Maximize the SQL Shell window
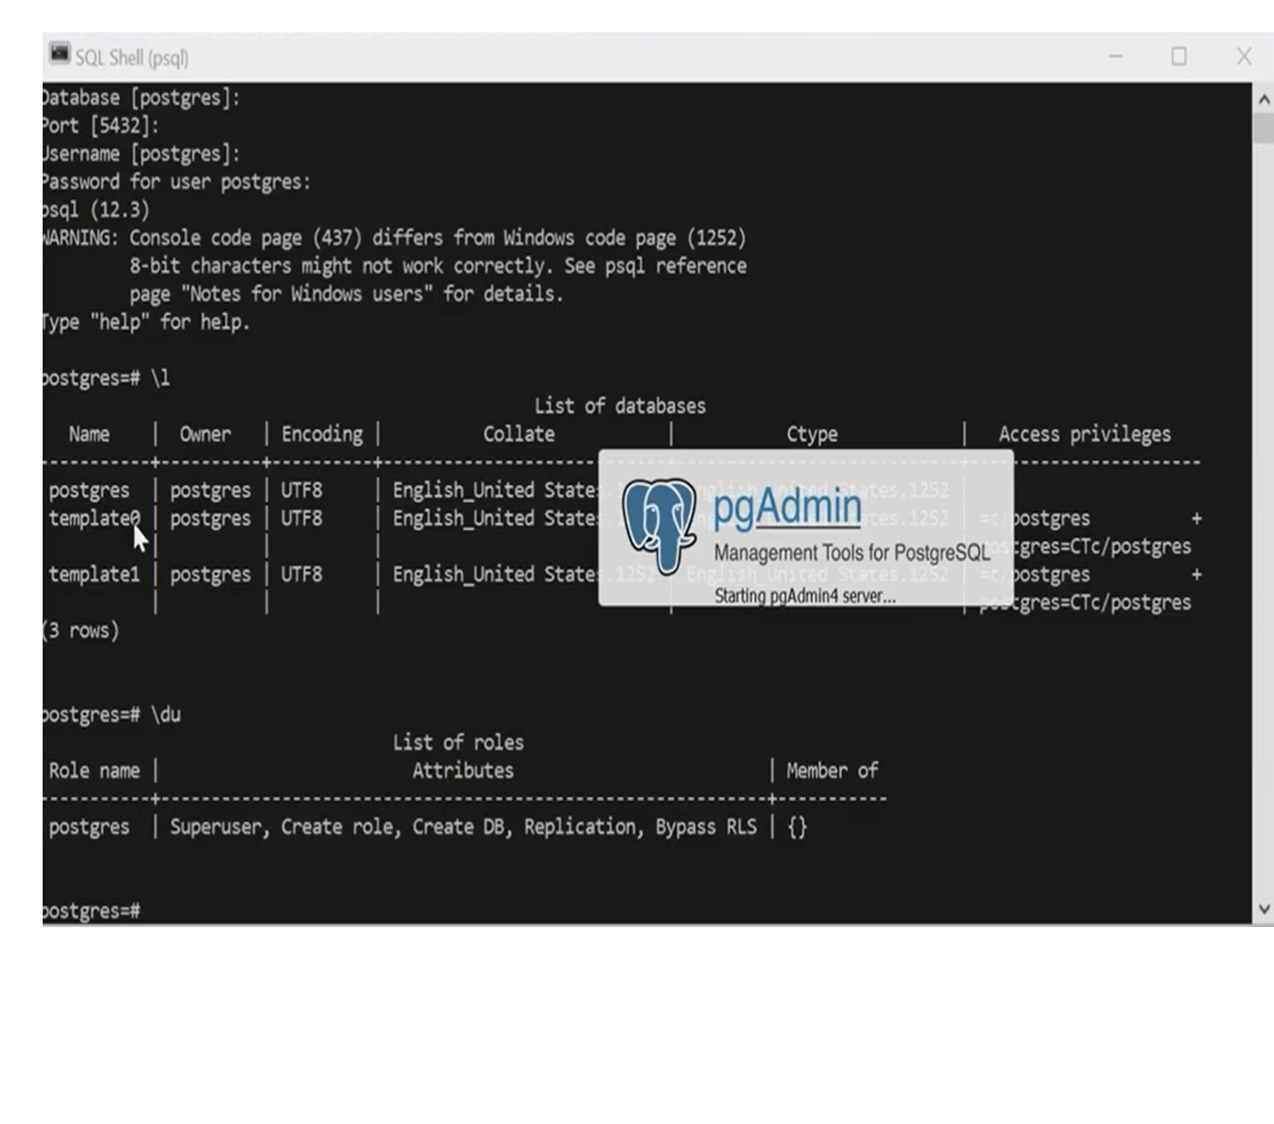 pyautogui.click(x=1179, y=56)
